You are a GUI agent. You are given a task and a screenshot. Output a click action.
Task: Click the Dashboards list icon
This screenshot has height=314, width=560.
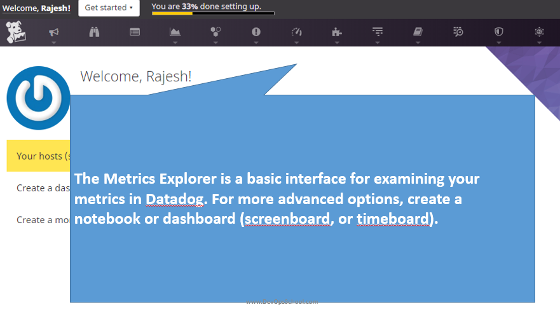pos(135,32)
